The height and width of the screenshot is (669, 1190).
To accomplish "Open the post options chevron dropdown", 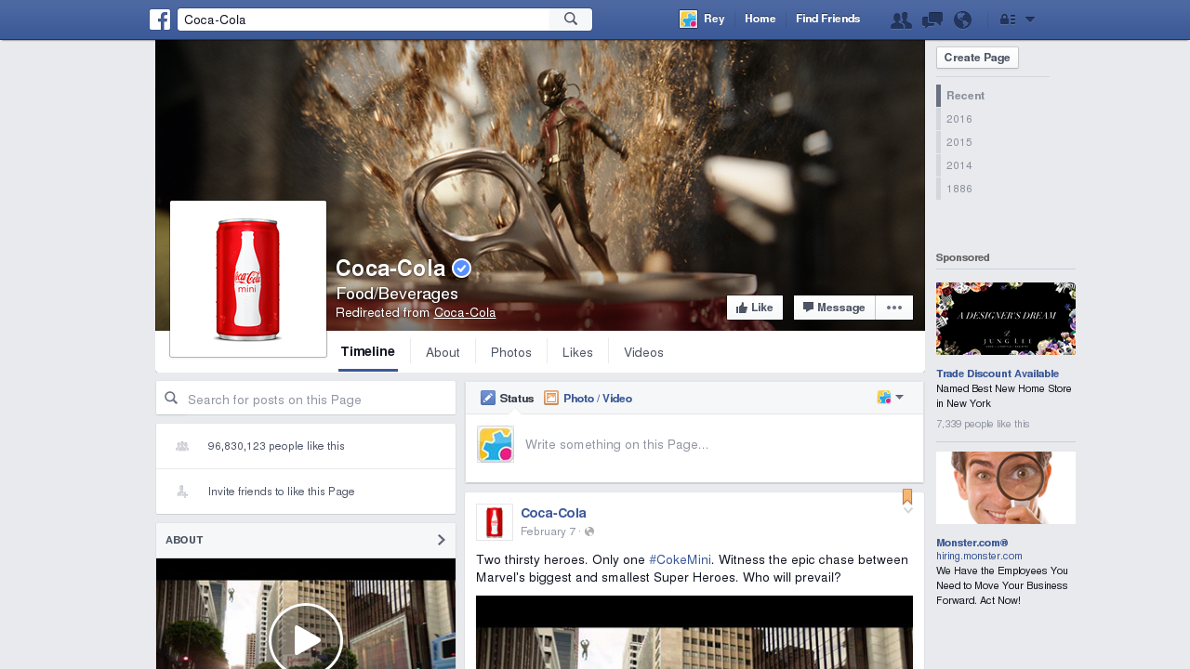I will click(908, 510).
